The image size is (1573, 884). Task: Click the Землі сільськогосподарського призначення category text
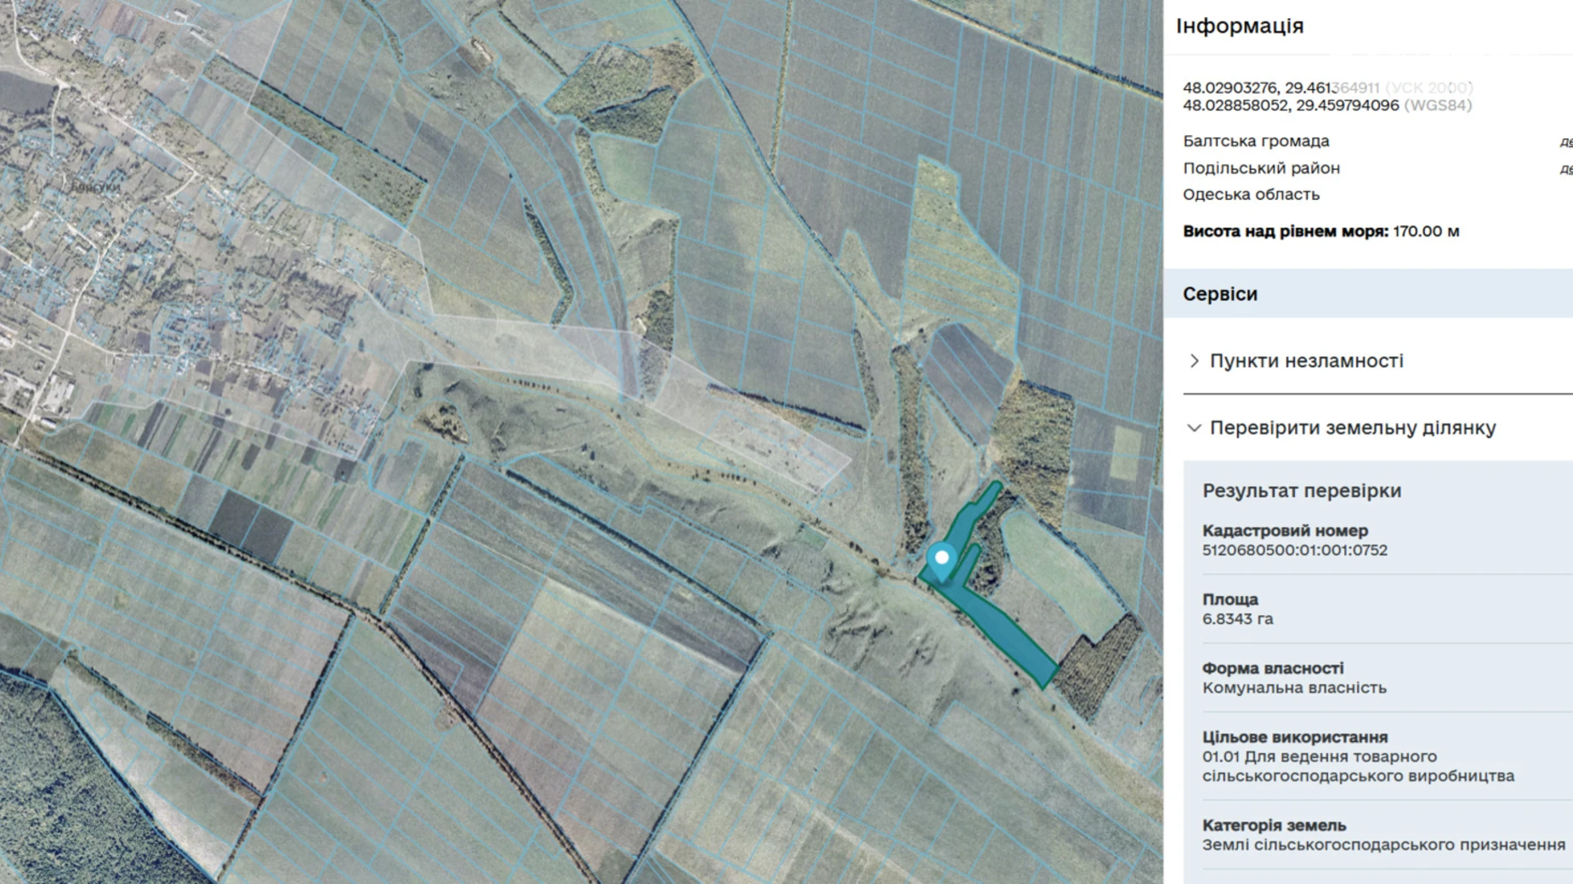click(x=1383, y=845)
